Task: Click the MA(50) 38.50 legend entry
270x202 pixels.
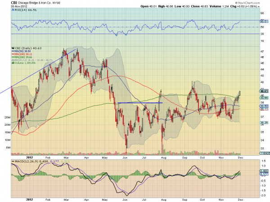Action: pyautogui.click(x=21, y=51)
